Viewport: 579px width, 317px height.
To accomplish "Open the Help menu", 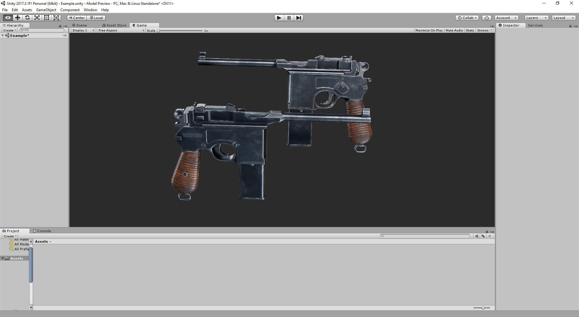I will (x=105, y=10).
